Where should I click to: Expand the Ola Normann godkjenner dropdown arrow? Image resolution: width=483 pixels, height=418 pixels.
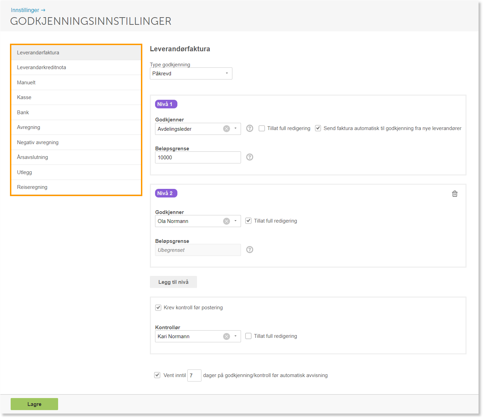235,221
